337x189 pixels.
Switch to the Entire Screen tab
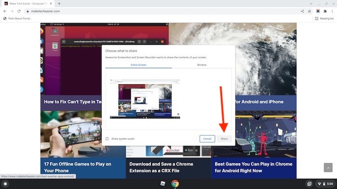click(139, 65)
